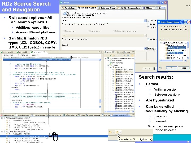The width and height of the screenshot is (191, 143).
Task: Switch to the Data Model Search tab
Action: (x=106, y=8)
